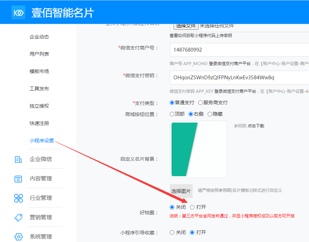The width and height of the screenshot is (309, 242).
Task: Click the 选择文件 upload button
Action: pyautogui.click(x=186, y=26)
